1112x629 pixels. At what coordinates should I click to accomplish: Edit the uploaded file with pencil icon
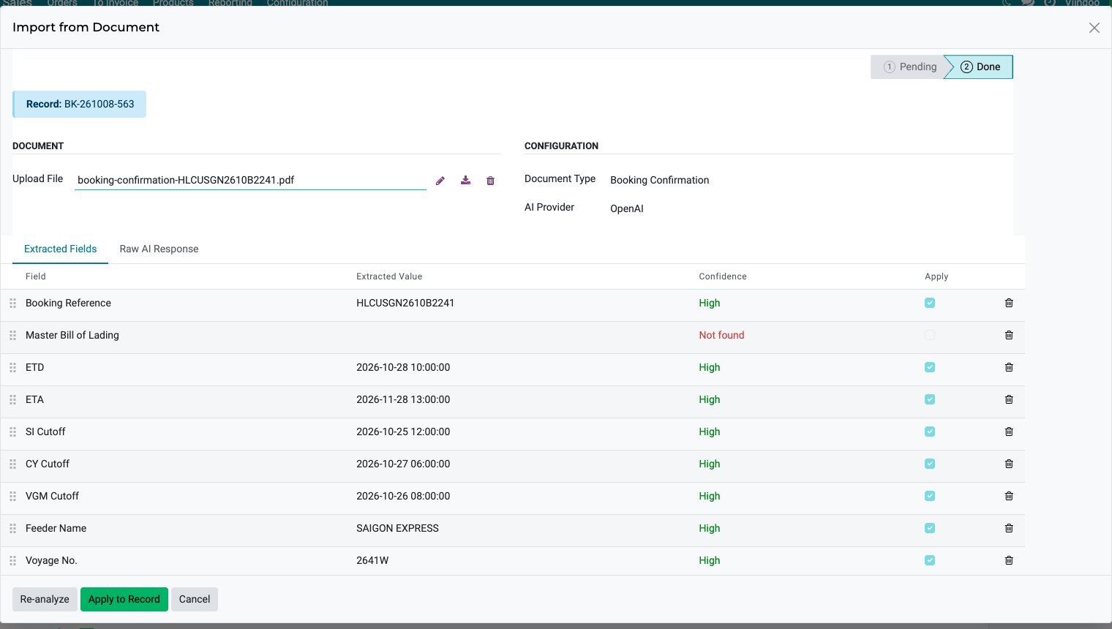(440, 181)
